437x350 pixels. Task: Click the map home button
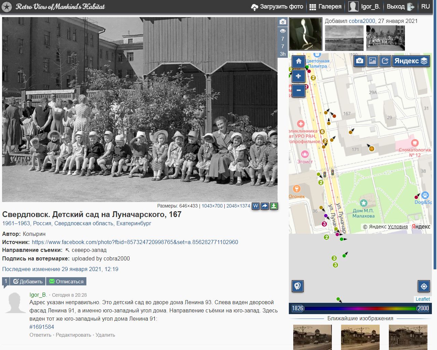point(298,62)
